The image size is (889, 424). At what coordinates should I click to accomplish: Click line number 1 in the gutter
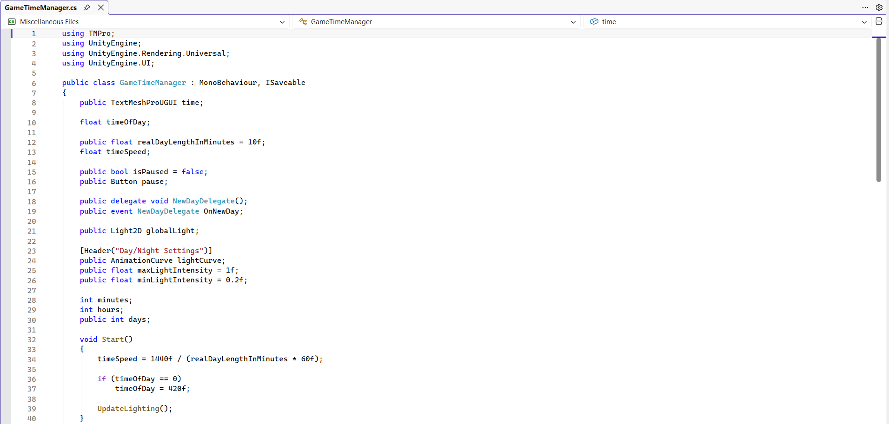[x=33, y=33]
